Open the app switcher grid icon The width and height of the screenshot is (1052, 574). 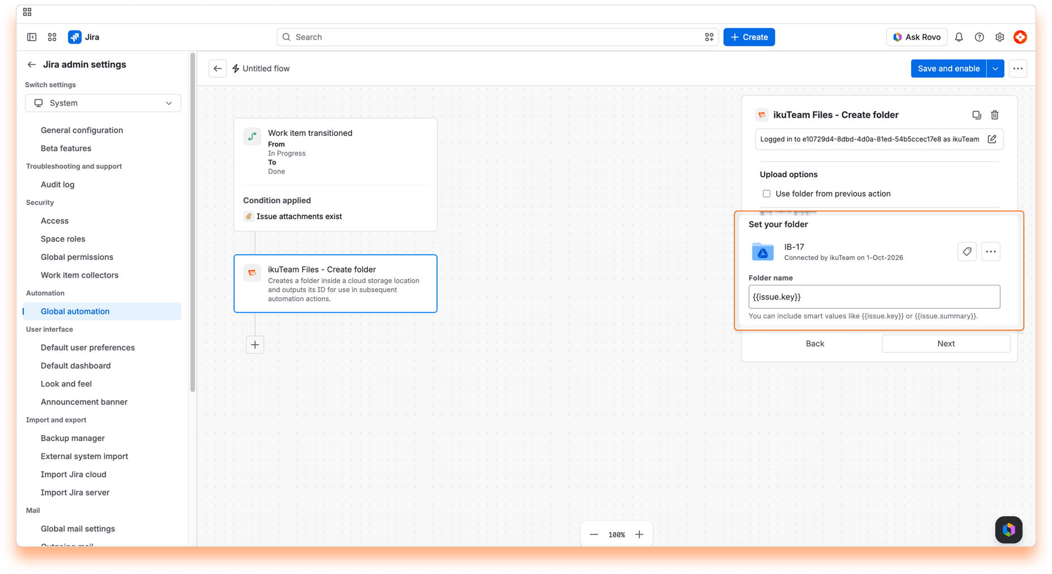point(52,37)
